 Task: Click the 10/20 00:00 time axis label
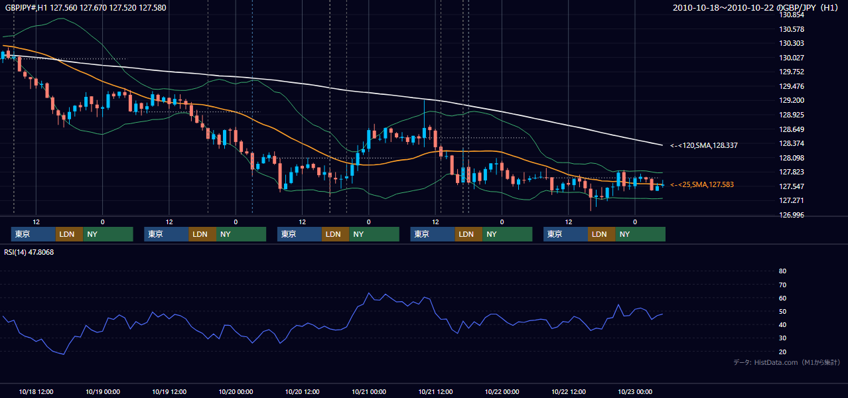[236, 391]
